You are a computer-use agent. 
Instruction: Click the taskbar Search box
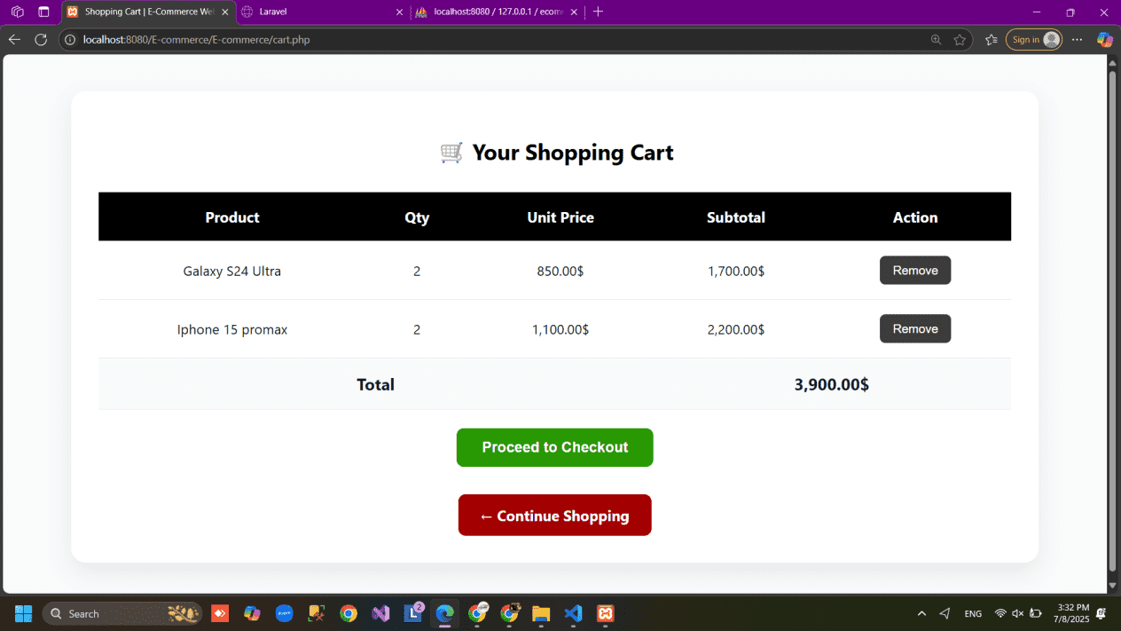coord(122,613)
